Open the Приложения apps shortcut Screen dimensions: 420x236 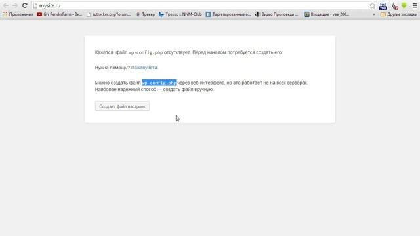click(x=18, y=14)
